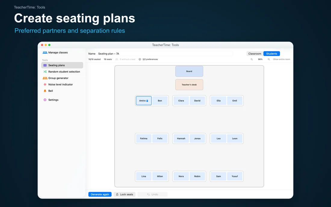Select Nora's seat
Screen dimensions: 331x207
point(181,176)
